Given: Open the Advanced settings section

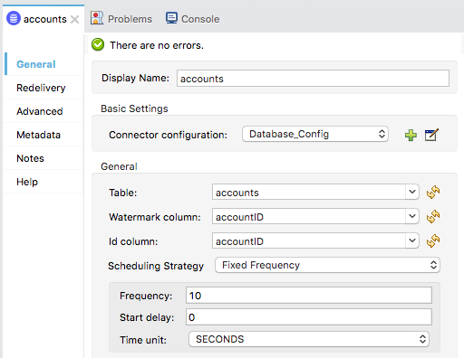Looking at the screenshot, I should (x=40, y=111).
